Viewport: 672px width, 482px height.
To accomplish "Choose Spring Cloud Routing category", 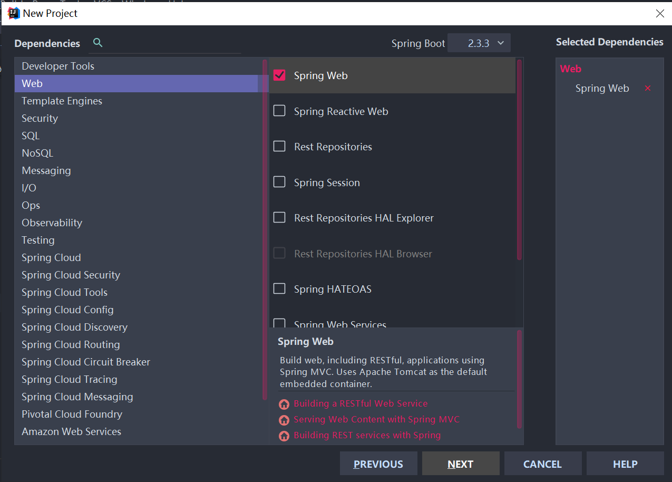I will 139,344.
